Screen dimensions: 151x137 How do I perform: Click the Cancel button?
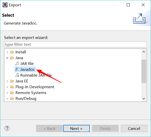[x=134, y=128]
